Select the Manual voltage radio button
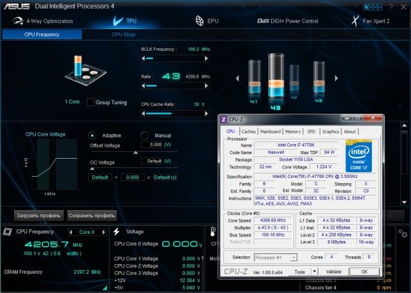 [x=144, y=136]
